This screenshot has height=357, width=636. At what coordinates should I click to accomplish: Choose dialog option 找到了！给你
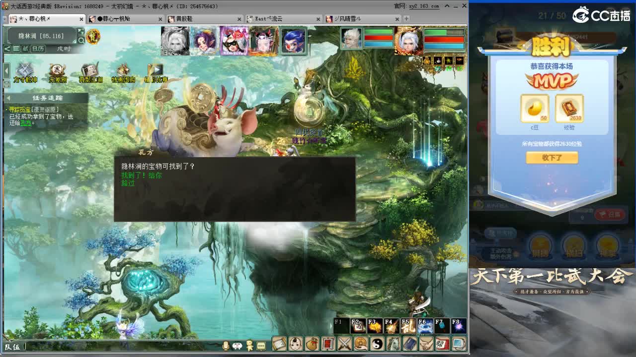pos(142,176)
